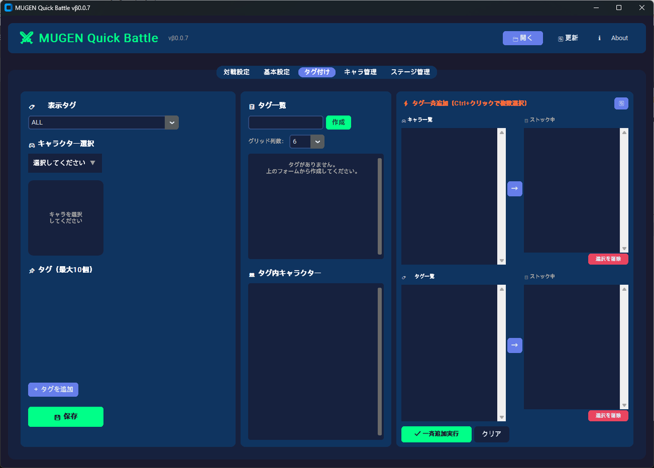Run 一斉追加実行 batch add

tap(436, 434)
